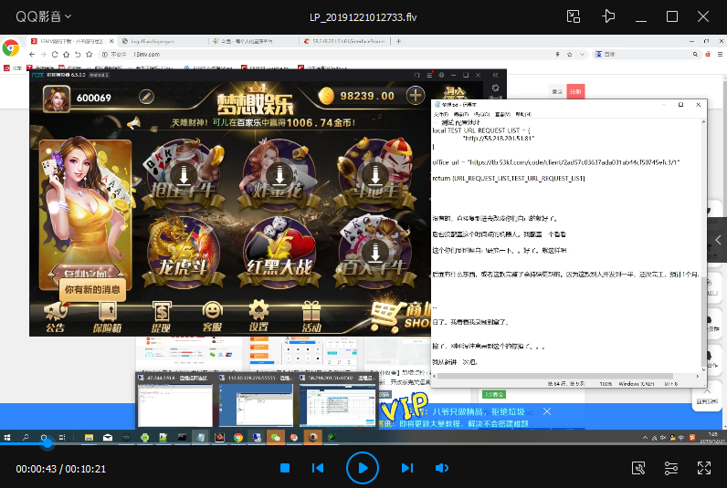Click the 00:00:43 / 00:10:21 time display
This screenshot has height=488, width=727.
click(61, 469)
